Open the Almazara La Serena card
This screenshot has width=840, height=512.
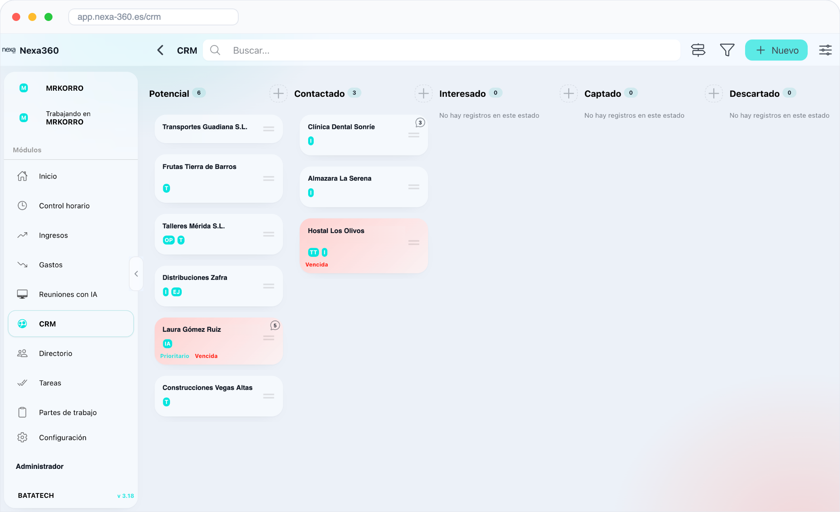coord(363,187)
